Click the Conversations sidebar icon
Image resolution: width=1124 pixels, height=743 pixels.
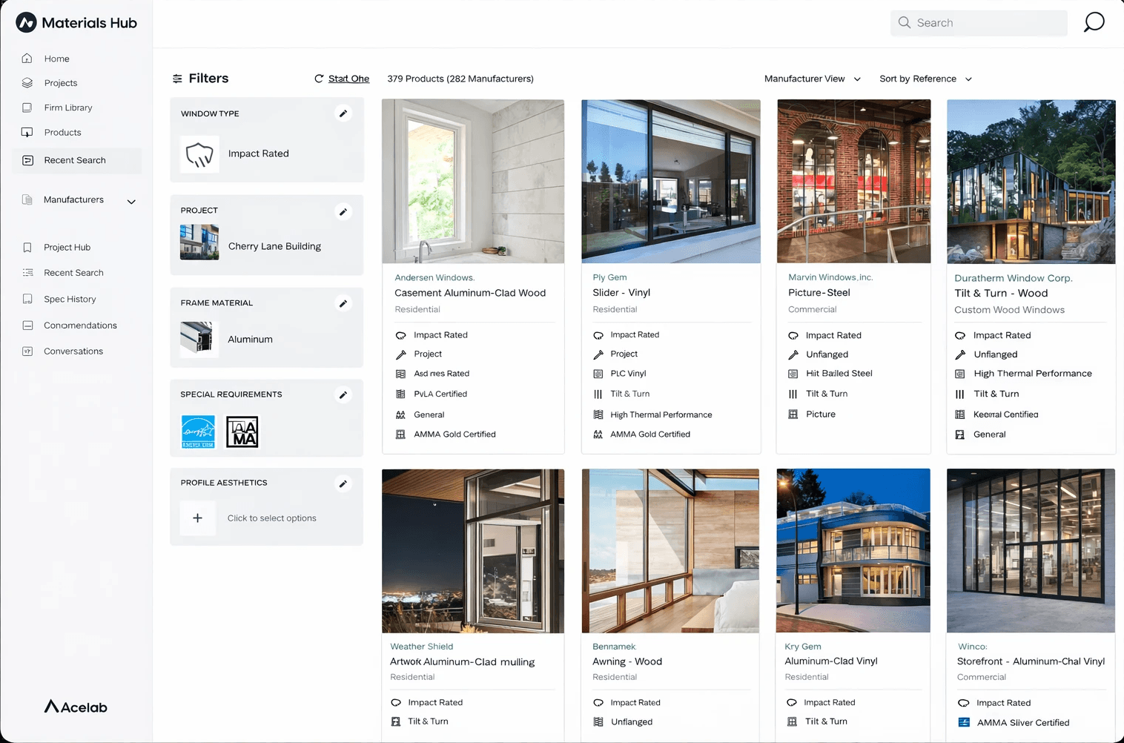click(27, 351)
